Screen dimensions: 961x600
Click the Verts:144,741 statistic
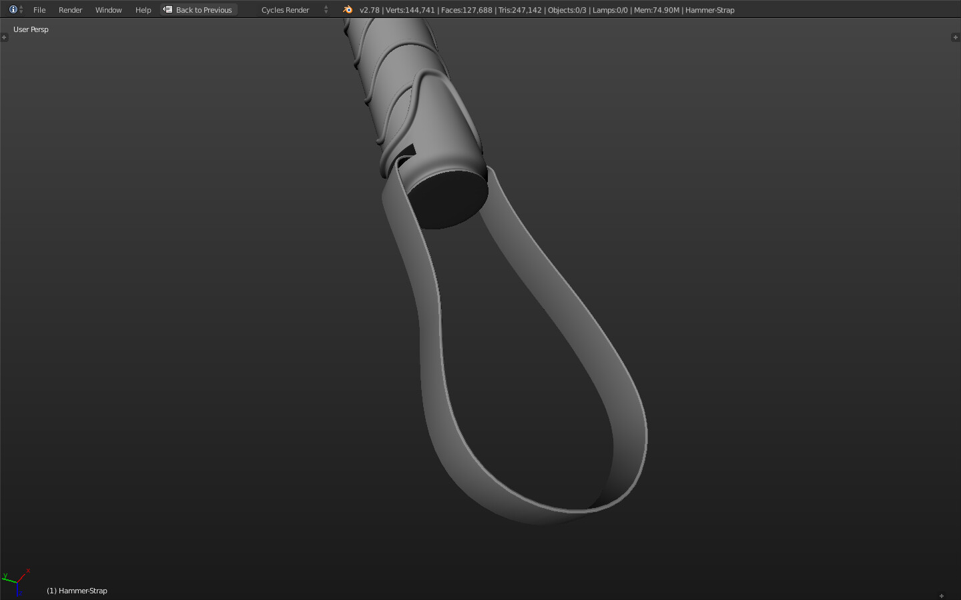click(410, 10)
